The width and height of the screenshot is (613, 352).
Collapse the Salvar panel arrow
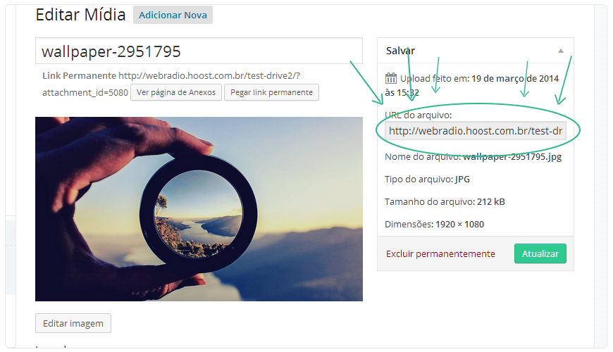561,51
